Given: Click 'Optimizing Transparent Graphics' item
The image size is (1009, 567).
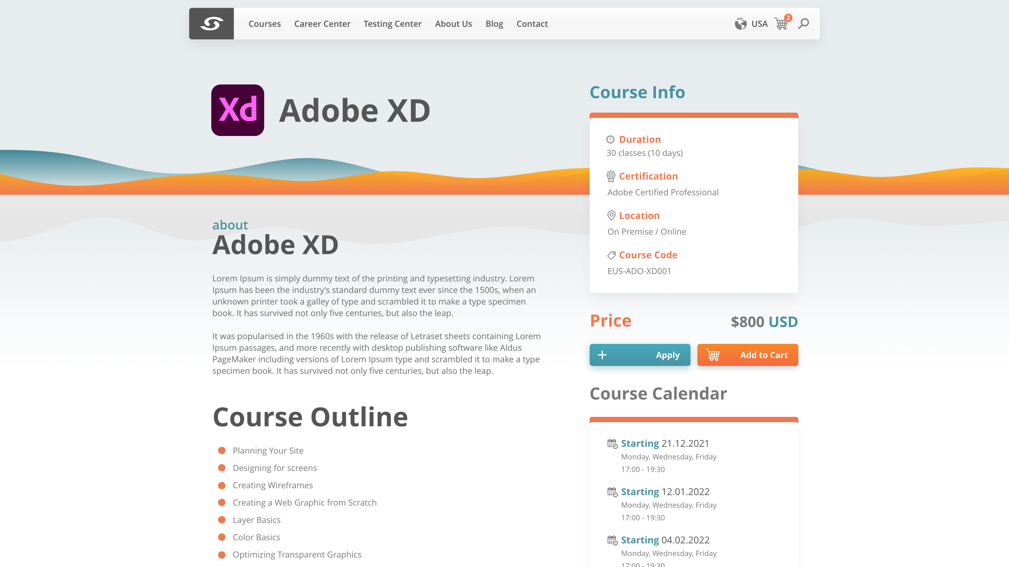Looking at the screenshot, I should click(x=297, y=554).
